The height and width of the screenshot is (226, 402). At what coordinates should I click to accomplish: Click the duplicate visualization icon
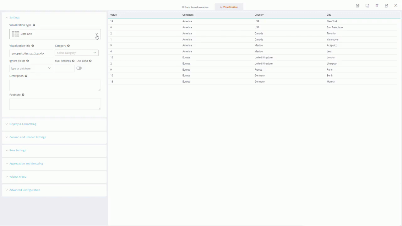(x=367, y=6)
